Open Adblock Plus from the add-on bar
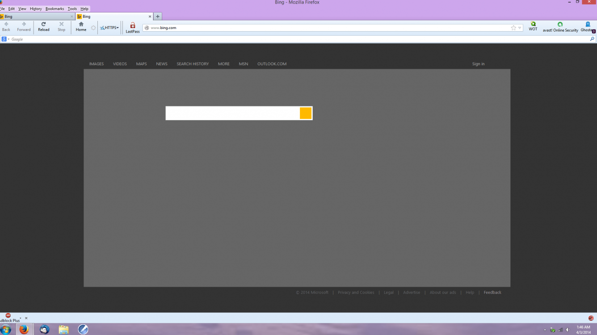Viewport: 597px width, 335px height. [x=10, y=318]
